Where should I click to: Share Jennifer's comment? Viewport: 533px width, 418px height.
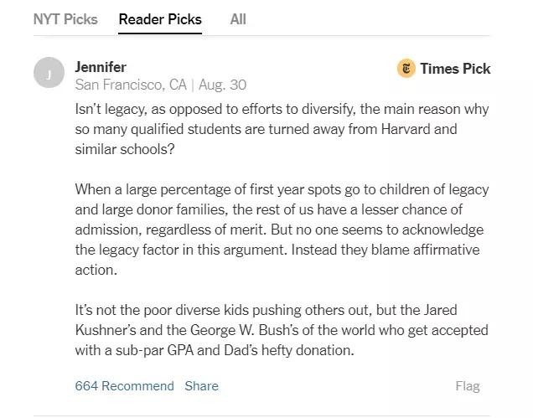[x=201, y=386]
